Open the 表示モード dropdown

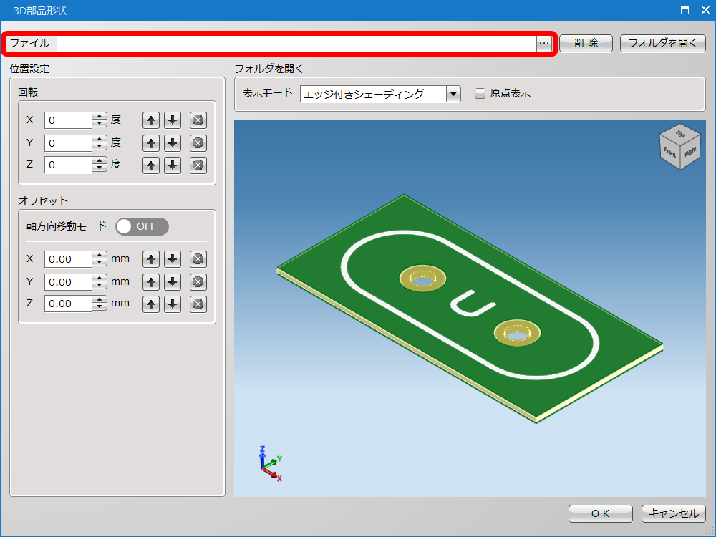[453, 94]
